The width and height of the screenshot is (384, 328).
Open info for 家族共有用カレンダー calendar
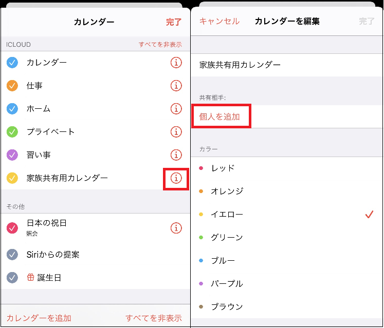176,178
